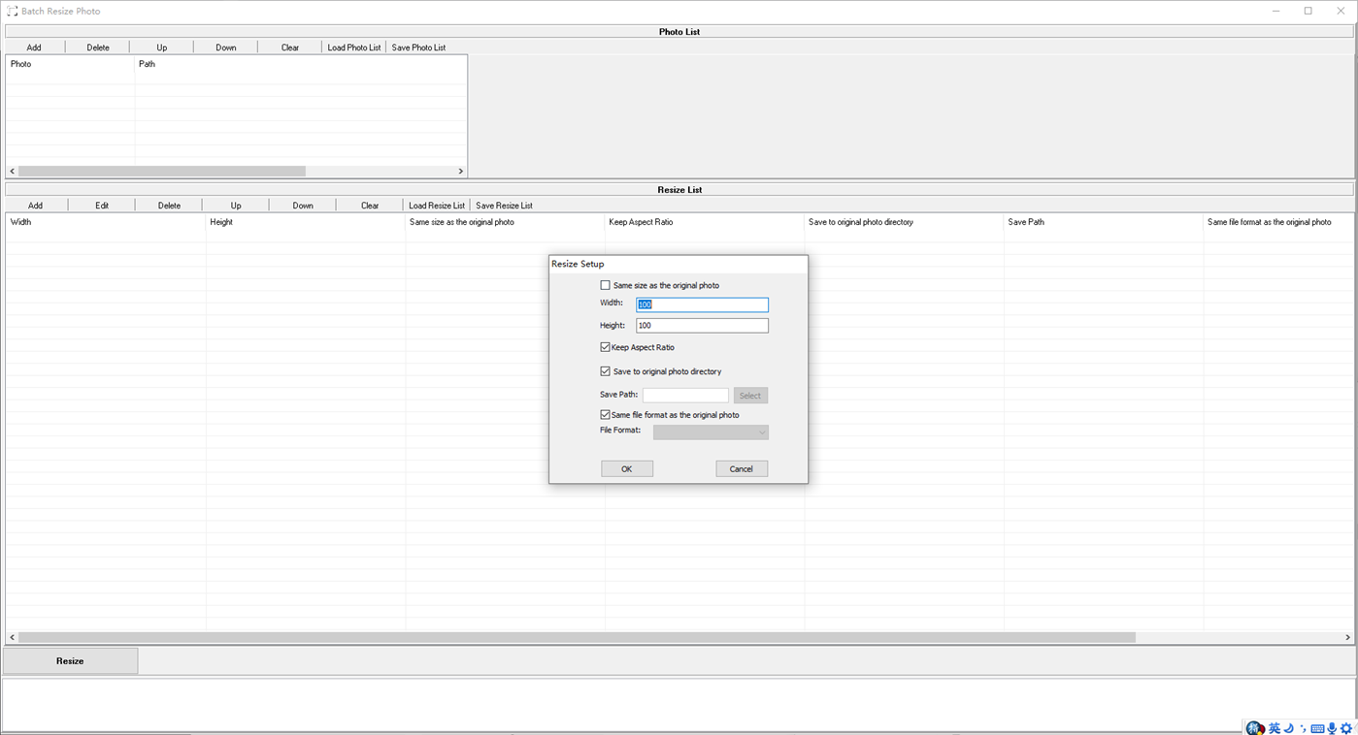Open the on-screen keyboard icon in the tray
The width and height of the screenshot is (1358, 735).
pyautogui.click(x=1317, y=727)
